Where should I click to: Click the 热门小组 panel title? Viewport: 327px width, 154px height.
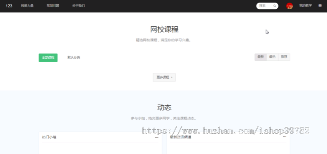tap(49, 137)
